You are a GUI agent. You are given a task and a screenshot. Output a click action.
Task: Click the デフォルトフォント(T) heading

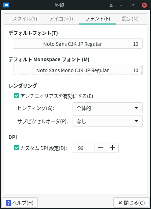[x=33, y=33]
